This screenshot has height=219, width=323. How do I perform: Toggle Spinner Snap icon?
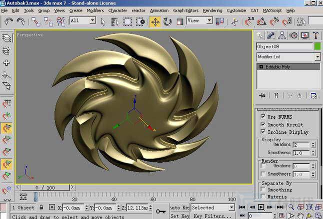coord(286,21)
